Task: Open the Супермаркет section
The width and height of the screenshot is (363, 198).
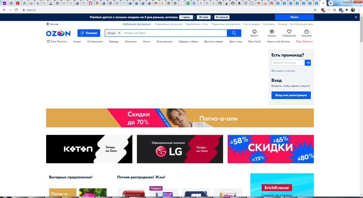Action: [95, 41]
